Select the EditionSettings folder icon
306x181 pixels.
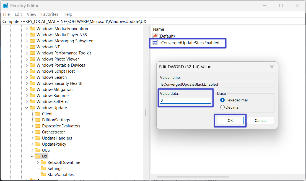point(38,120)
